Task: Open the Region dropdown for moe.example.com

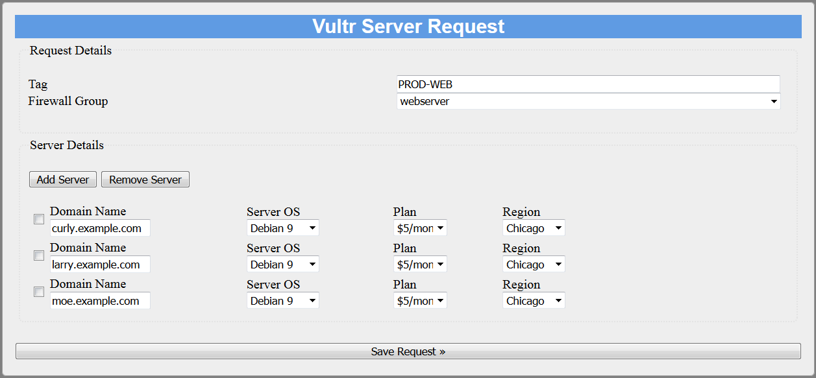Action: tap(533, 300)
